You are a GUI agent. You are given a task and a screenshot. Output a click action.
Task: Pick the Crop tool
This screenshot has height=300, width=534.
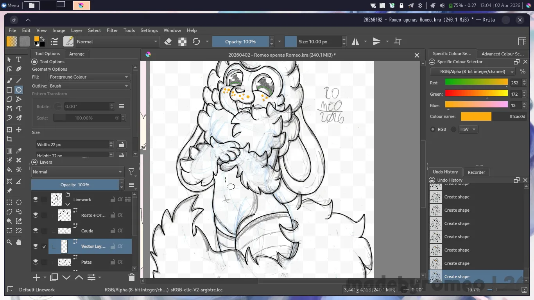tap(9, 139)
